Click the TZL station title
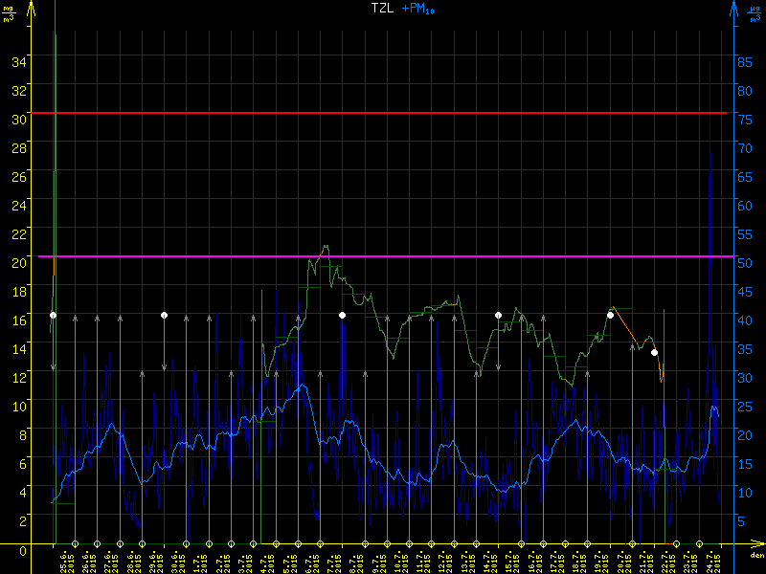 pos(383,8)
